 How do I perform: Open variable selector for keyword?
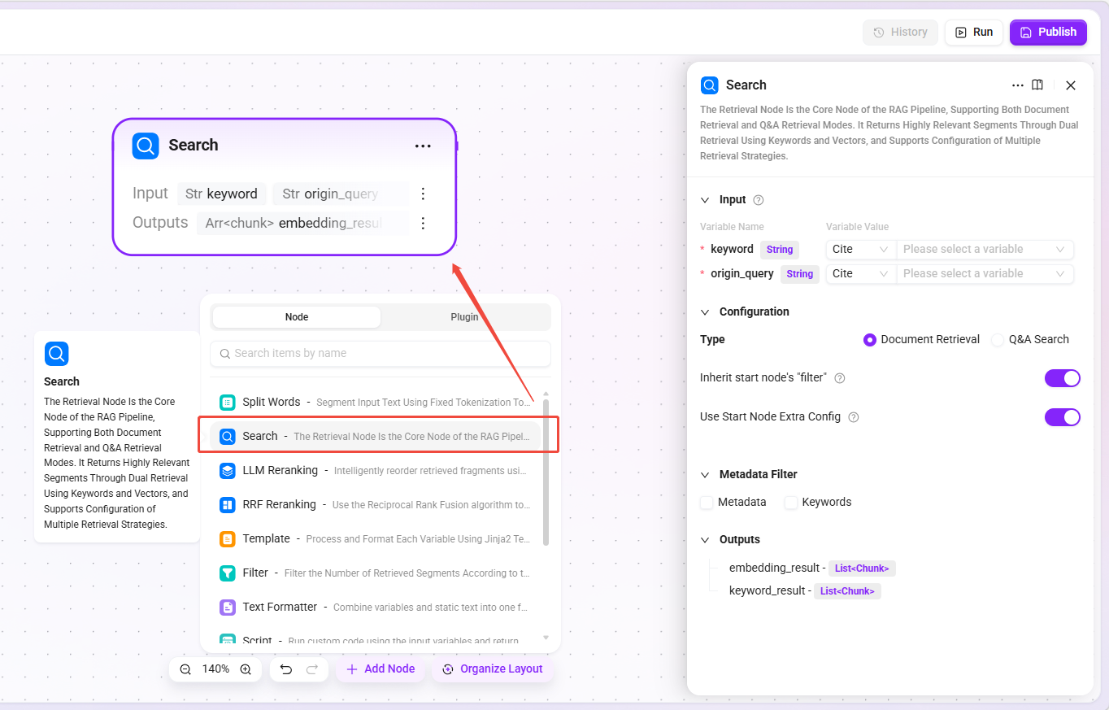[985, 250]
